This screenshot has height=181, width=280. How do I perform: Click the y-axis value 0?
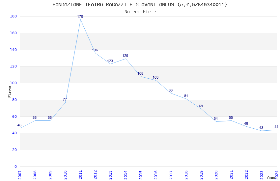pos(16,167)
